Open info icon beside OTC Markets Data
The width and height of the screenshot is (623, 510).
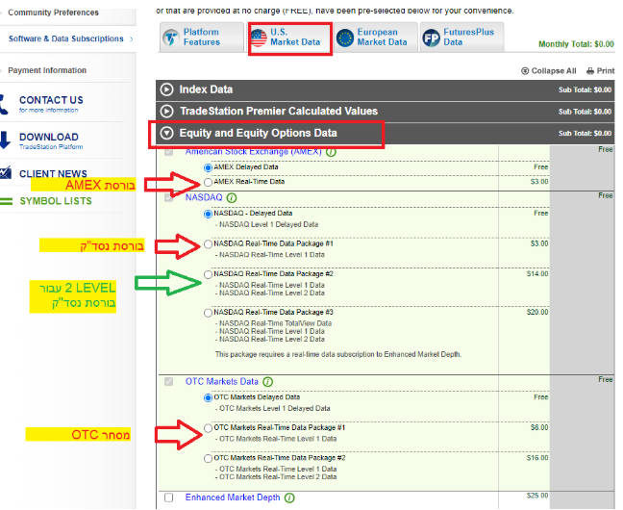click(268, 382)
